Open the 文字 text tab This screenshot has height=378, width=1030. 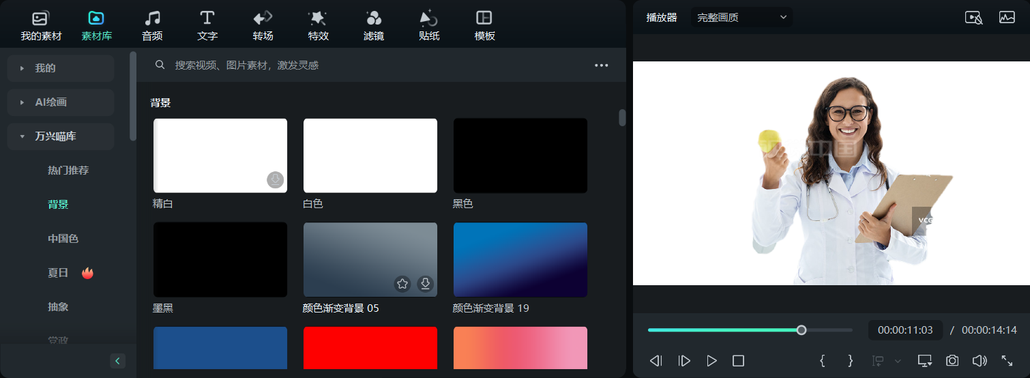[207, 26]
